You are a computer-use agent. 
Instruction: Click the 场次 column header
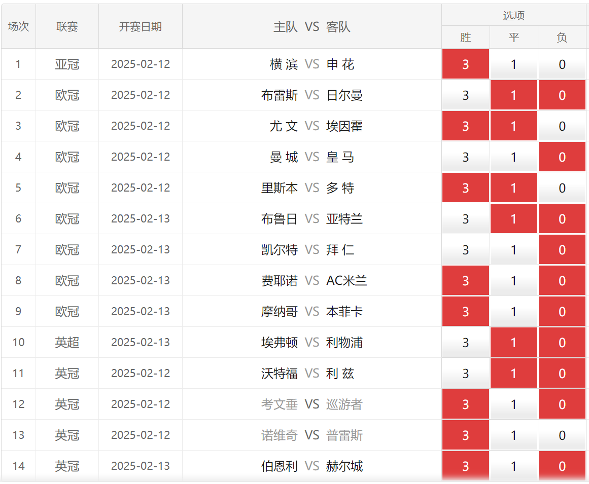(x=18, y=26)
